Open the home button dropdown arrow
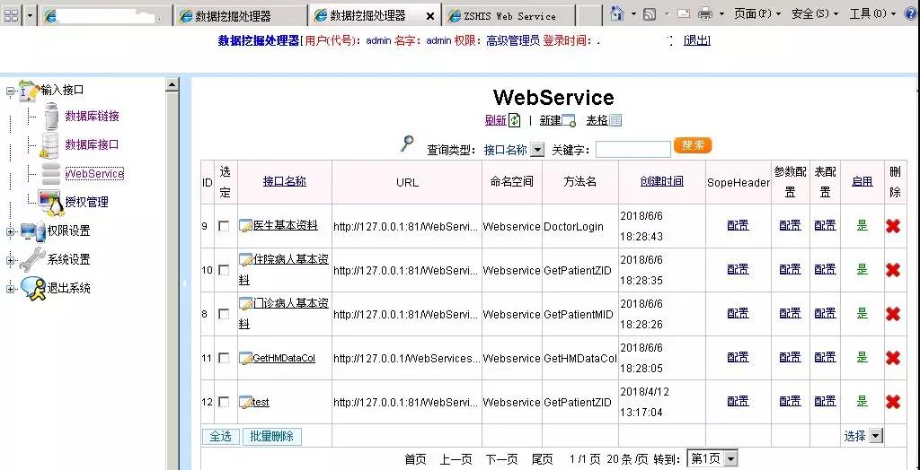 tap(633, 13)
